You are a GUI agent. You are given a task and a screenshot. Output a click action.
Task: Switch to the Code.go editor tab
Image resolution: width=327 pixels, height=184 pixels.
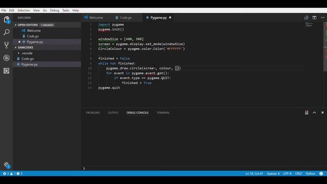pos(126,17)
